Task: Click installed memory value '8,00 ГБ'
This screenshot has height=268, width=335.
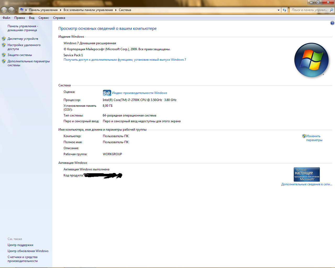Action: (108, 106)
